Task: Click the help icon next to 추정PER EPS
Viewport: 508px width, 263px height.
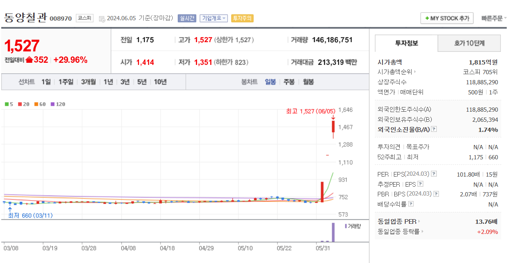Action: click(420, 184)
